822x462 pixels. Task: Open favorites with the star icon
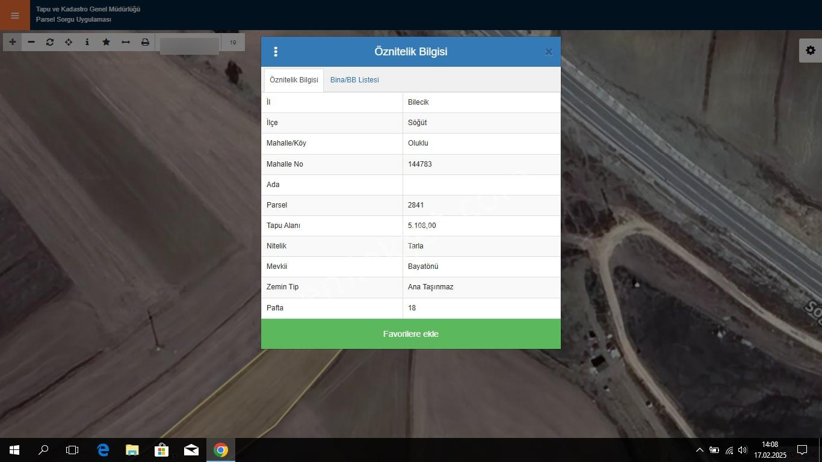click(x=106, y=42)
